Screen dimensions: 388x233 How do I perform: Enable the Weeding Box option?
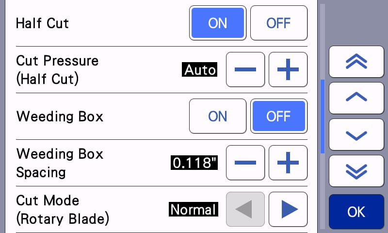click(x=217, y=116)
